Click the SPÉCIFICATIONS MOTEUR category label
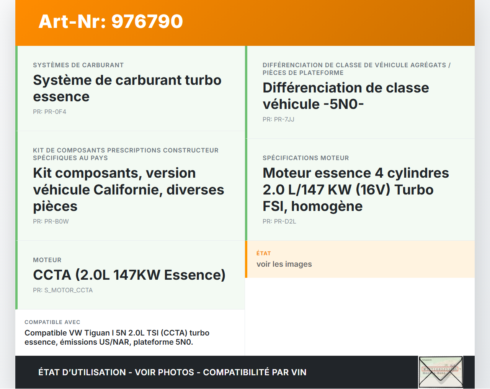Screen dimensions: 490x389 click(305, 158)
